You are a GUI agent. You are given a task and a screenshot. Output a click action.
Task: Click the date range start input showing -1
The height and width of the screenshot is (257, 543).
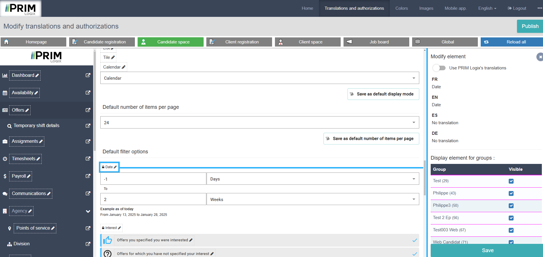(153, 179)
